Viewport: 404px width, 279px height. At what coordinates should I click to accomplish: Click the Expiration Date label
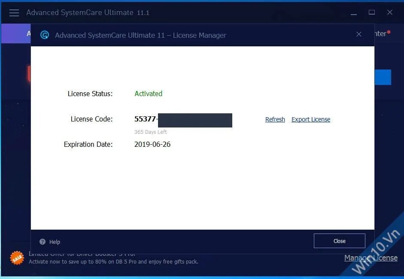pyautogui.click(x=88, y=144)
